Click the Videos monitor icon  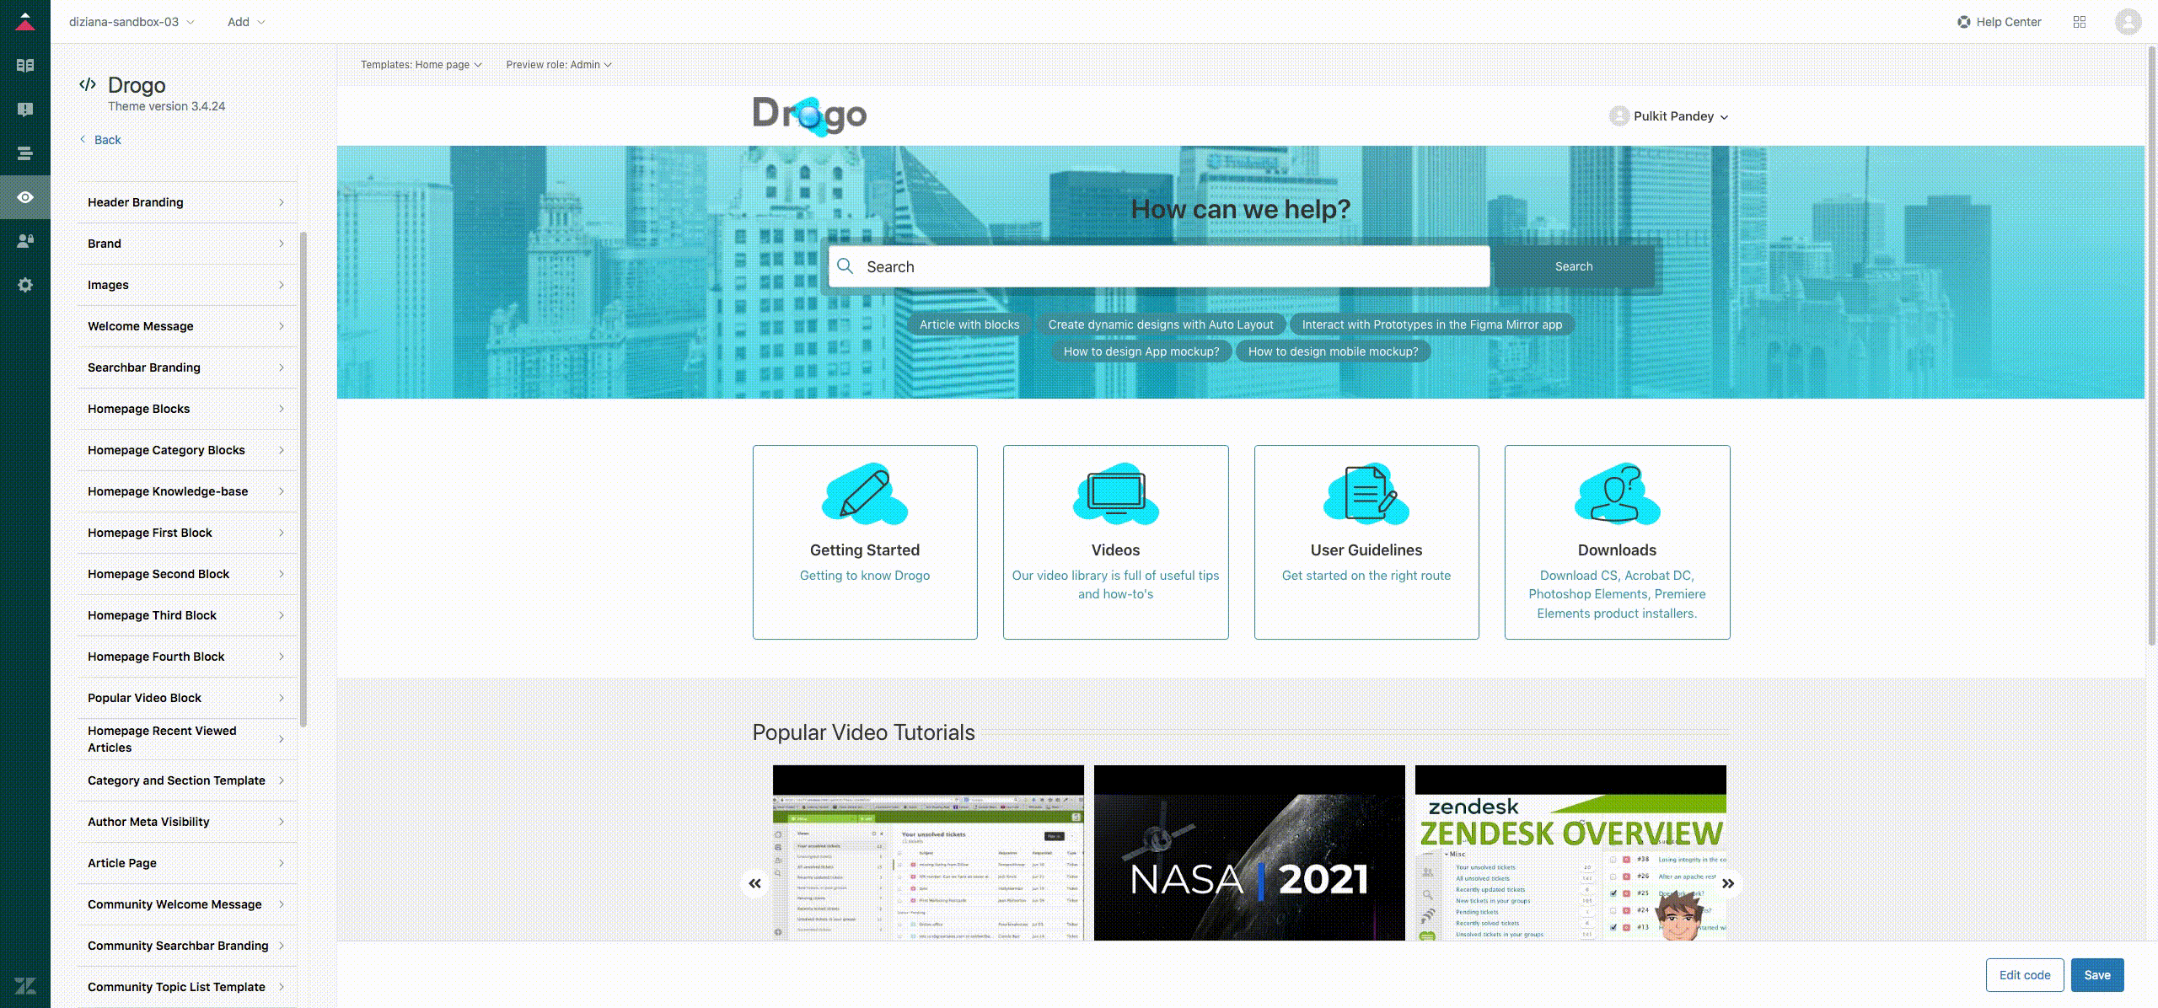click(1116, 492)
